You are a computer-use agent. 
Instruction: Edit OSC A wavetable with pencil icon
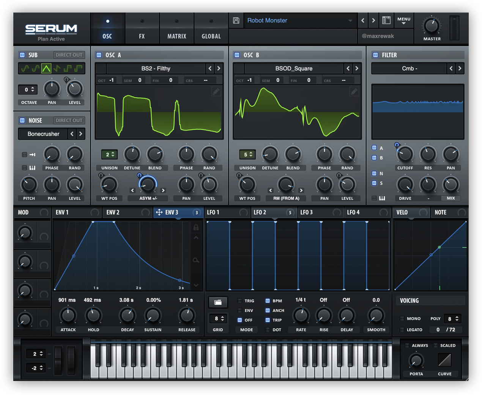point(216,91)
